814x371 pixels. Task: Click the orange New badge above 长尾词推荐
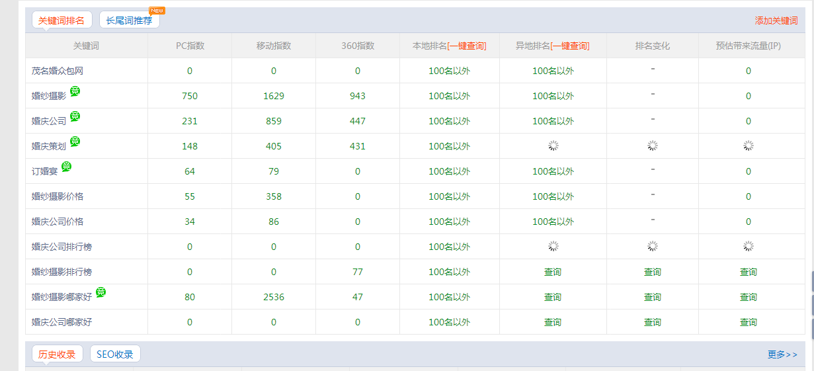coord(157,11)
